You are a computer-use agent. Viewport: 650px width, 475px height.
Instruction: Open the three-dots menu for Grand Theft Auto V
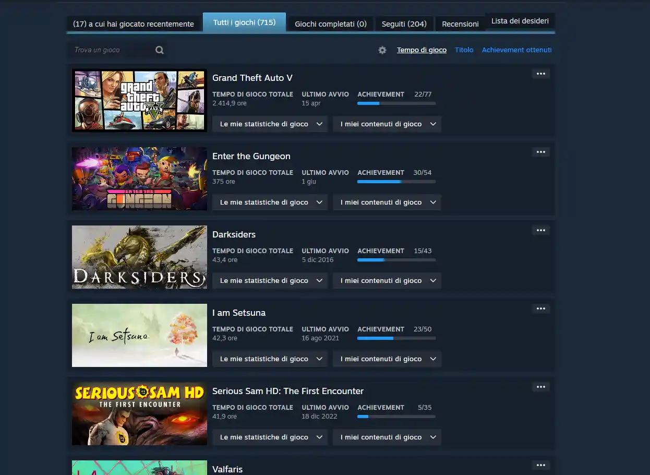(541, 74)
